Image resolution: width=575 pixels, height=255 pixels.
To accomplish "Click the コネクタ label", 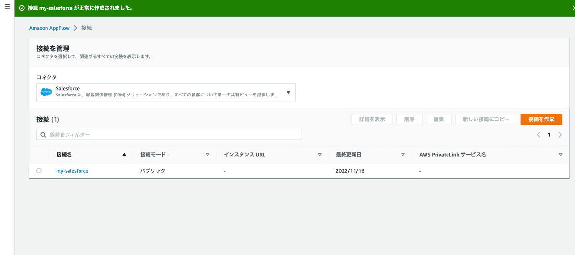I will pos(46,77).
